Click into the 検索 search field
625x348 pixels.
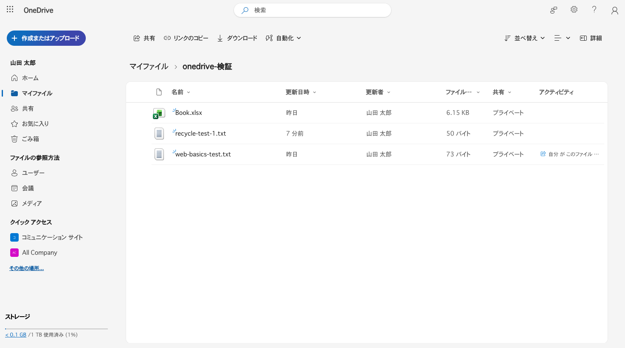[x=312, y=10]
